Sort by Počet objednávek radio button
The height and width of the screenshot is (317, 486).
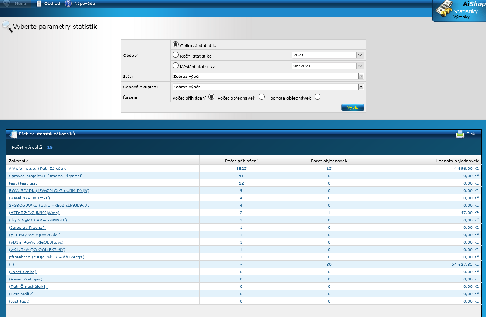click(262, 97)
